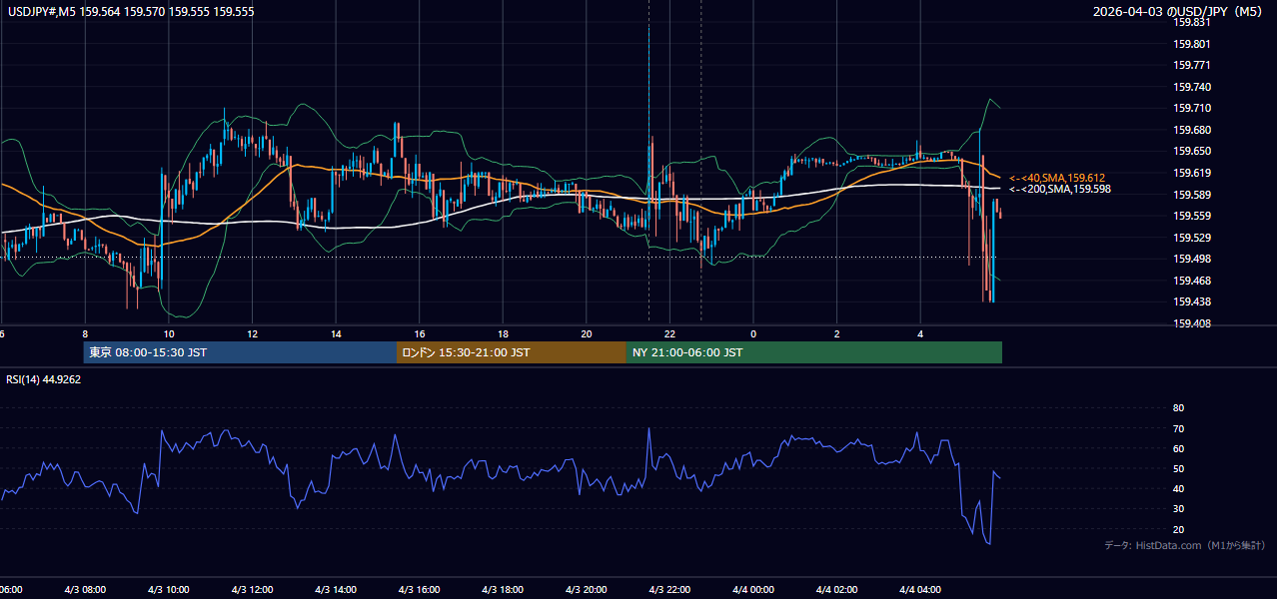Image resolution: width=1277 pixels, height=599 pixels.
Task: Click hour label 2 under price chart
Action: pos(837,333)
